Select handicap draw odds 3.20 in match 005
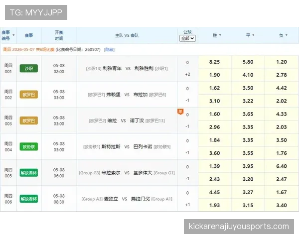299x239 pixels. (x=248, y=179)
